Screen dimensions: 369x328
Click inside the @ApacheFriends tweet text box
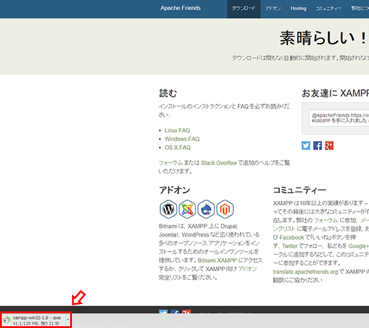tap(339, 118)
